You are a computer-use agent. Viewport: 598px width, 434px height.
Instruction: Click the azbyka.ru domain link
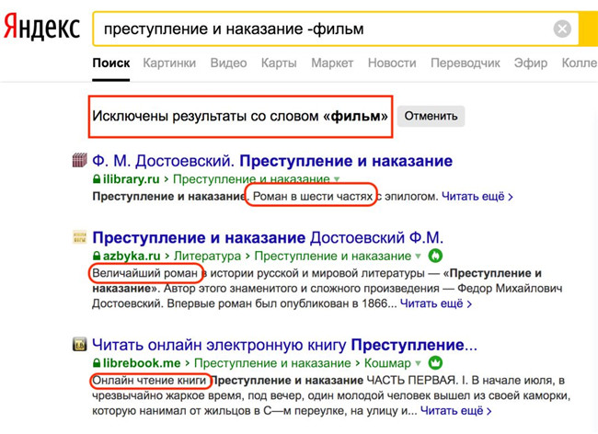pyautogui.click(x=132, y=256)
